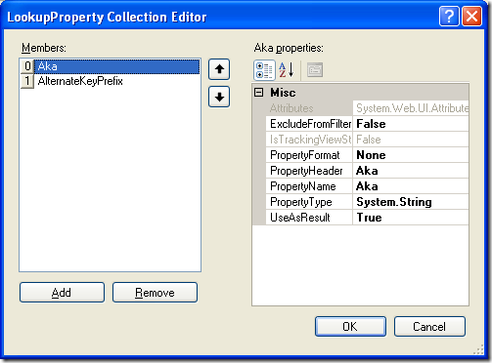Click the System.Web.UI.Attribute value

point(411,108)
